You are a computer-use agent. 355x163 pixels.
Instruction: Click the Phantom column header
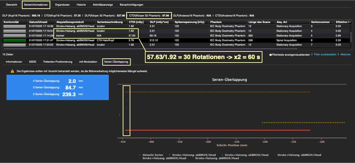pyautogui.click(x=228, y=22)
